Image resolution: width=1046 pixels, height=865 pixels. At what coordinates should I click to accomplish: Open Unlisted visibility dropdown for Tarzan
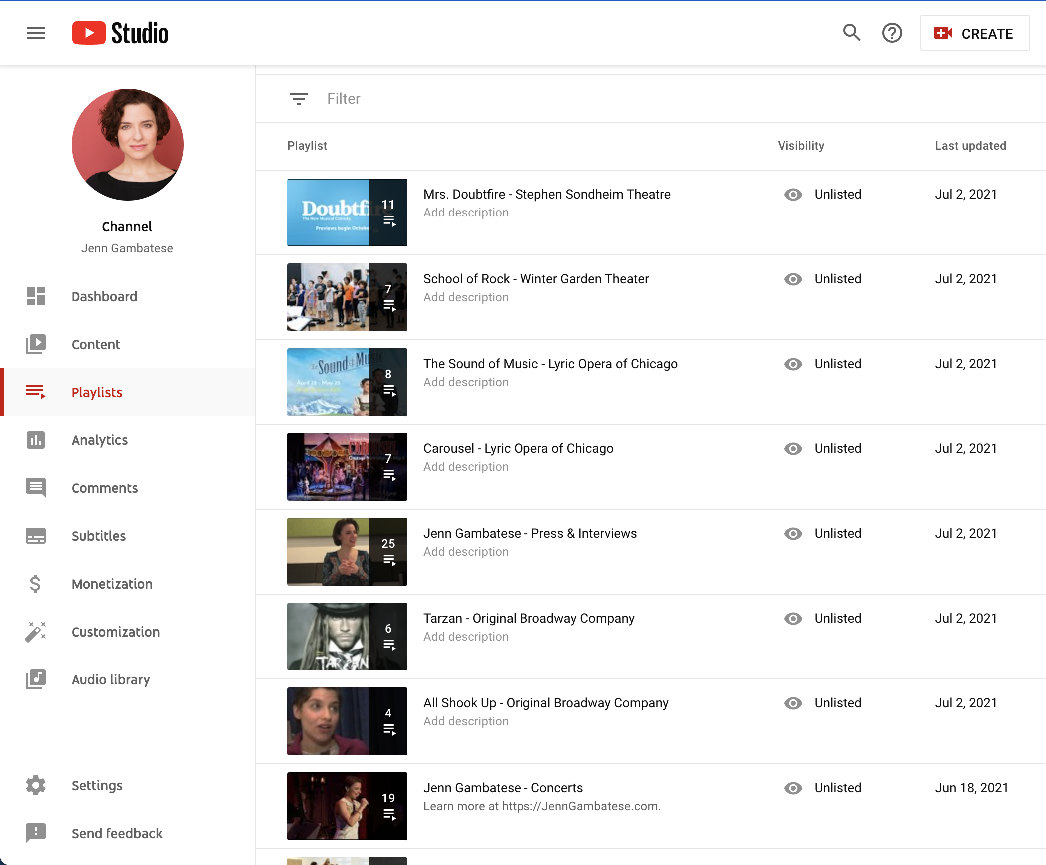click(838, 618)
